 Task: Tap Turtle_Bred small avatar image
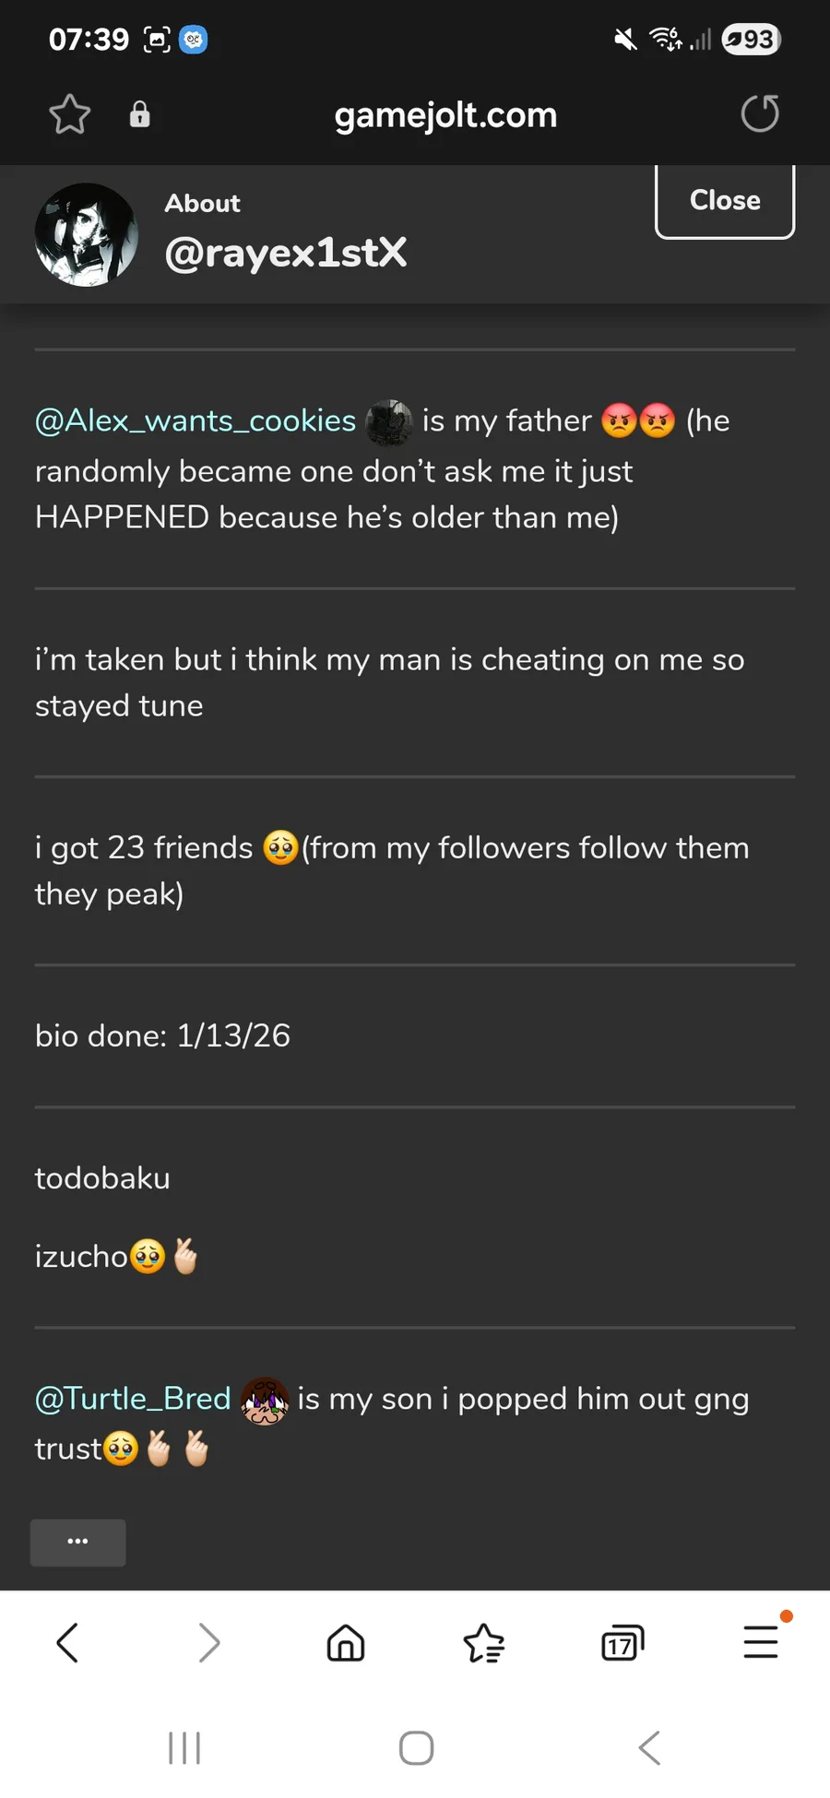tap(265, 1401)
